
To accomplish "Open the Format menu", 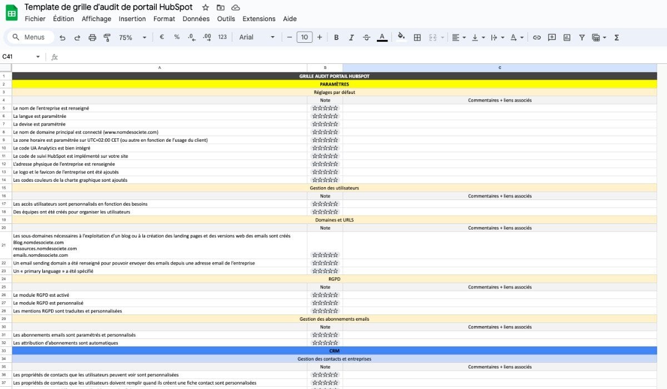I will [x=164, y=19].
